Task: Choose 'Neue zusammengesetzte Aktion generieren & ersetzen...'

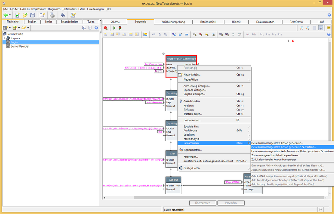Action: [283, 147]
